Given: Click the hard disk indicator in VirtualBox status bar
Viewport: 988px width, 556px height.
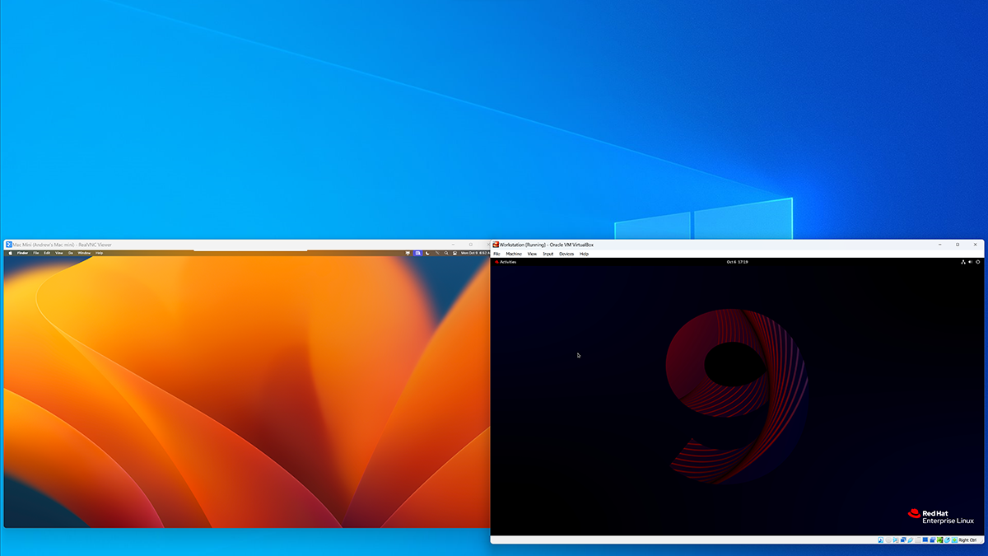Looking at the screenshot, I should [x=881, y=540].
